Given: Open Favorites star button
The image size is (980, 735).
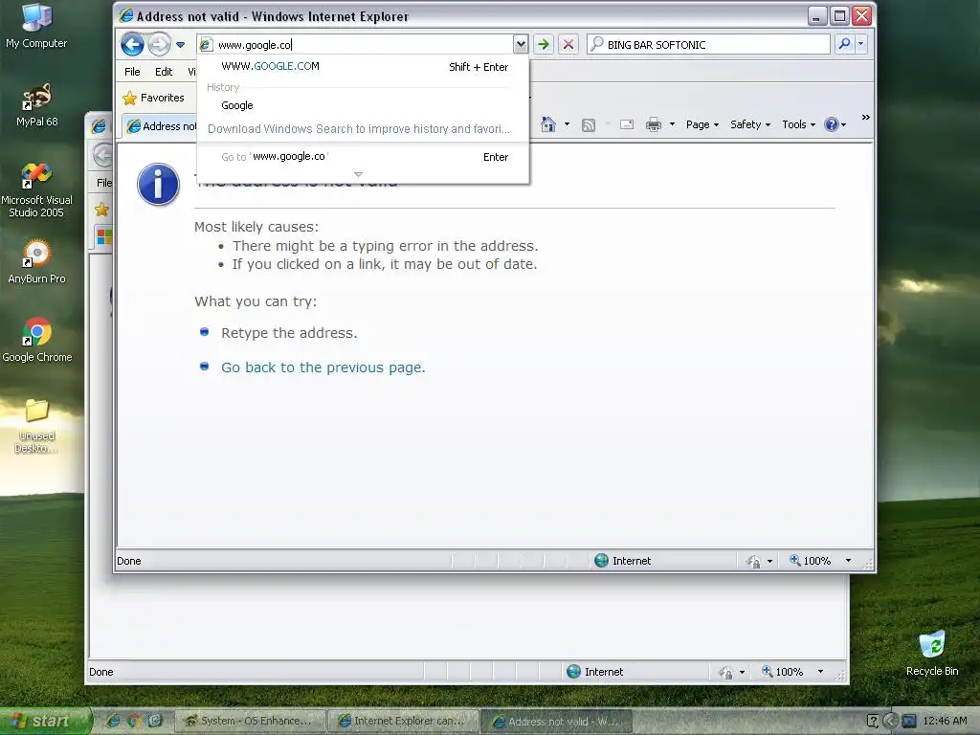Looking at the screenshot, I should 154,98.
